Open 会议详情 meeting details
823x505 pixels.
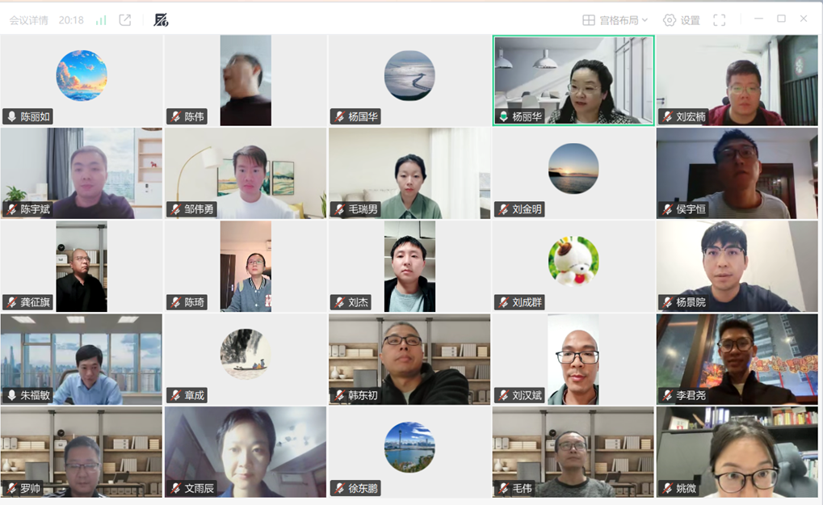click(29, 20)
